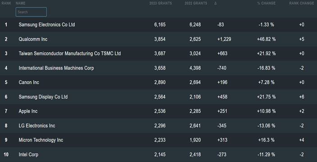Select Taiwan Semiconductor Manufacturing Co TSMC Ltd

70,54
